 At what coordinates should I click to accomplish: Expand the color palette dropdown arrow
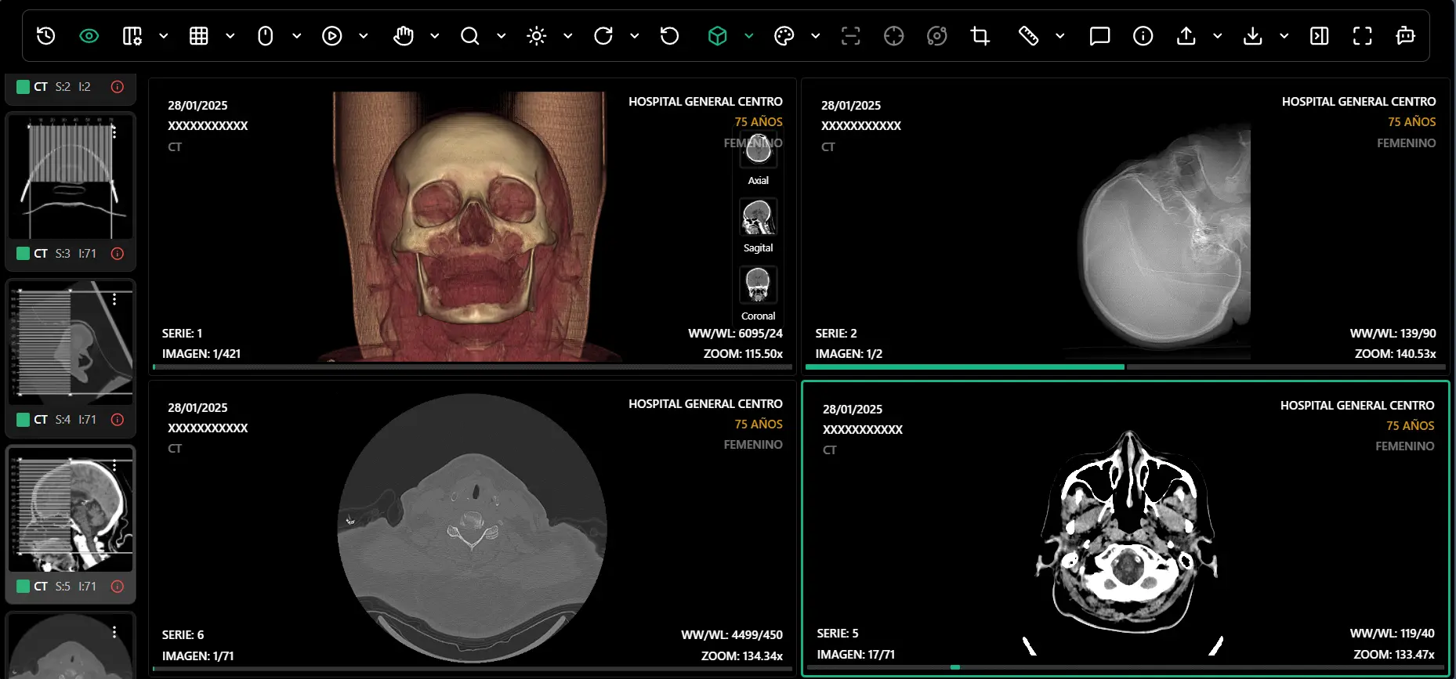pos(816,36)
